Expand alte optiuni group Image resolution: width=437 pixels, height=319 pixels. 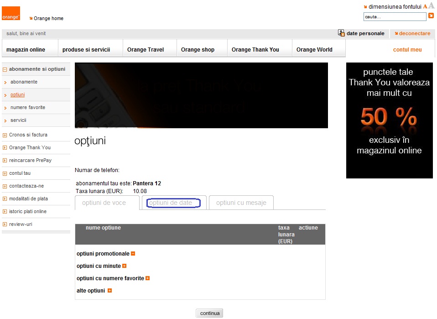(109, 290)
